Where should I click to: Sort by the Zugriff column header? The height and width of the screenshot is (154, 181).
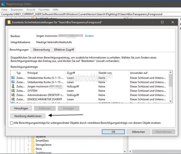pos(81,73)
